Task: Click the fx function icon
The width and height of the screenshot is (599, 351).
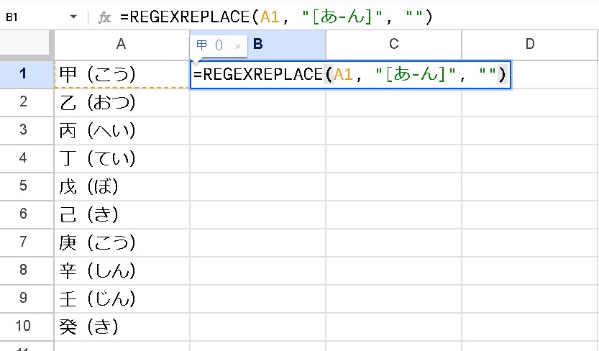Action: pos(104,16)
